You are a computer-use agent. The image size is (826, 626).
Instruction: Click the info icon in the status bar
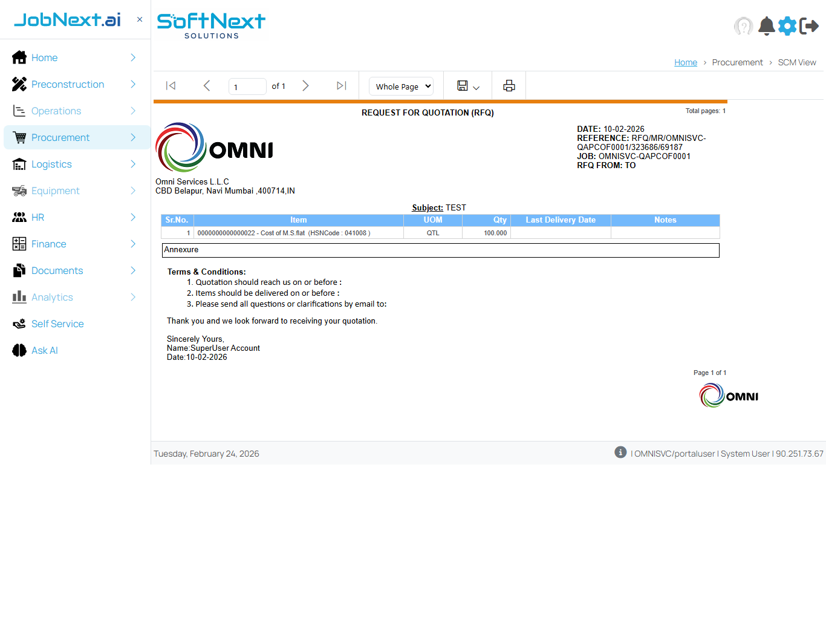(x=620, y=452)
